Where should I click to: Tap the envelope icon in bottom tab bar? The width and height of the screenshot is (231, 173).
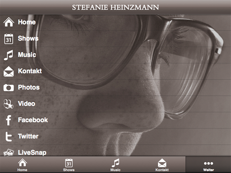(x=162, y=163)
